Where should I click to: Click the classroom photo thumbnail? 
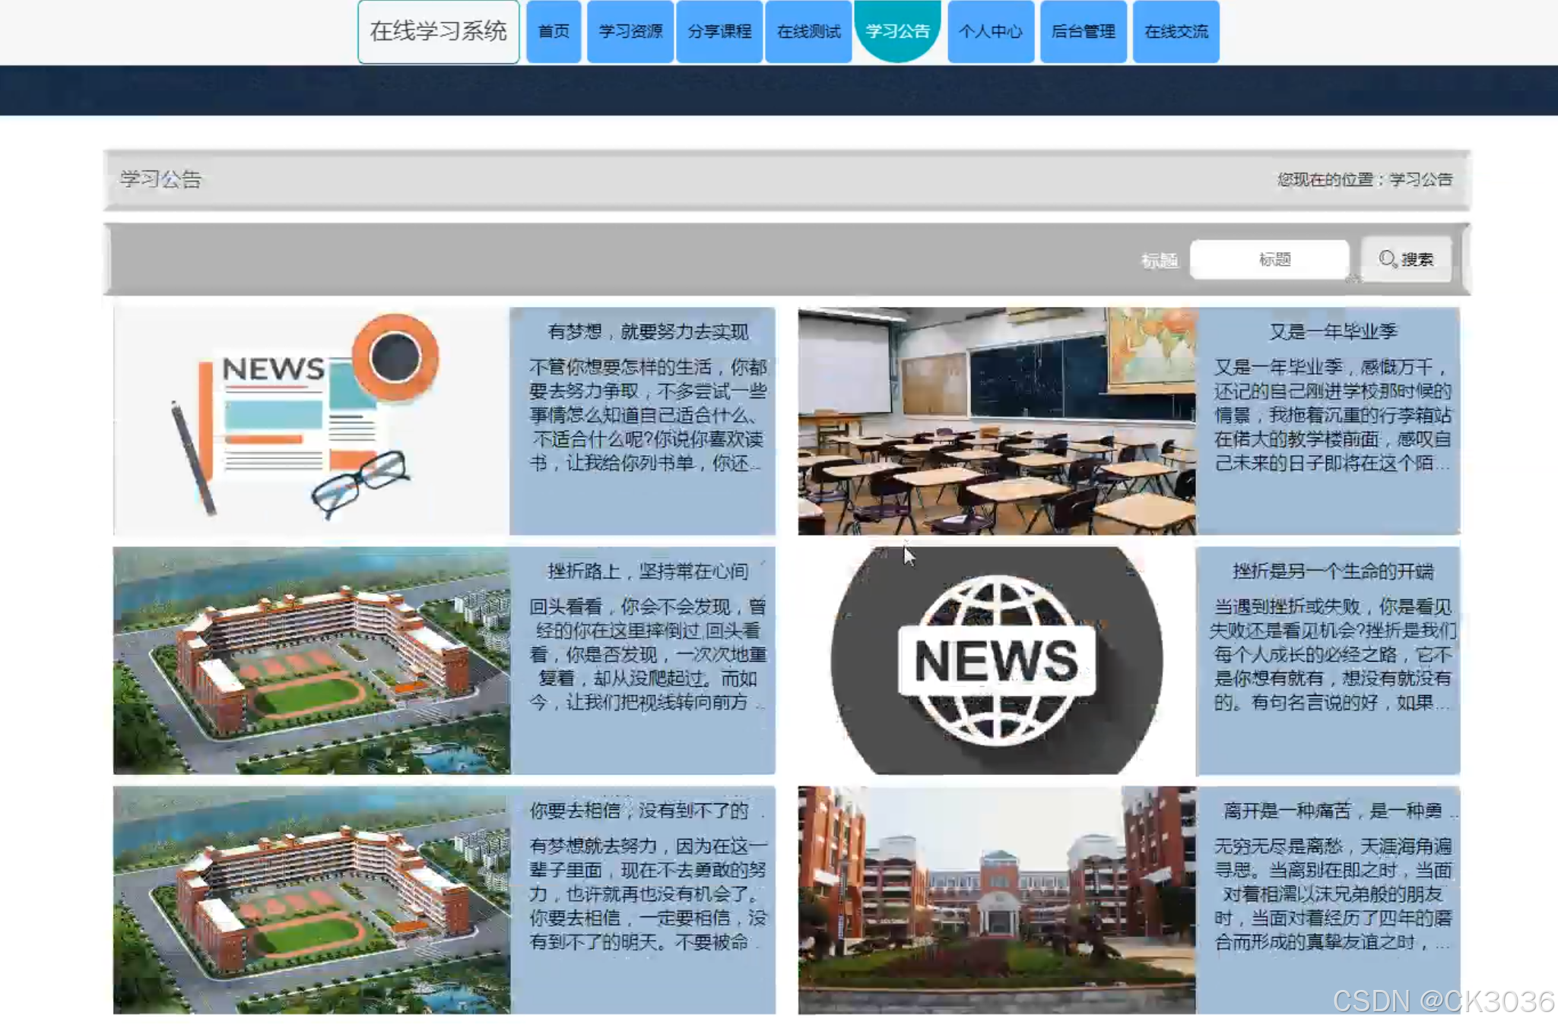point(996,420)
